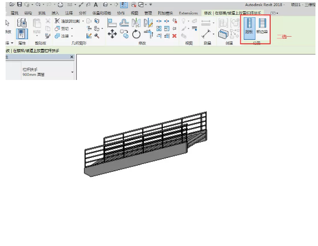318x246 pixels.
Task: Click the Save icon in quick access toolbar
Action: pyautogui.click(x=19, y=4)
